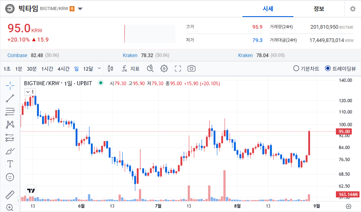Activate the zoom in tool
Image resolution: width=361 pixels, height=212 pixels.
(x=10, y=208)
